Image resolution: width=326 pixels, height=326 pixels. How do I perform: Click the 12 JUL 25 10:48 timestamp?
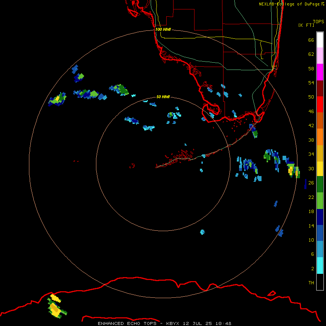click(207, 323)
